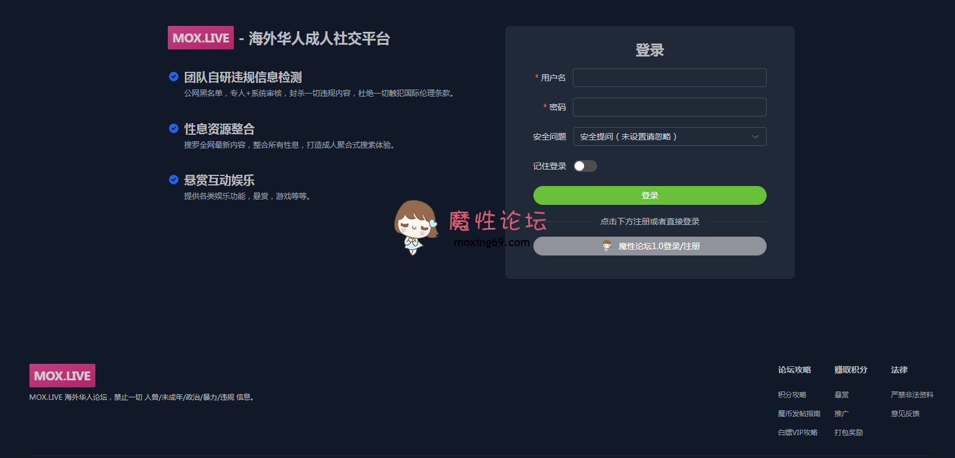Focus the 密码 input field
955x458 pixels.
coord(669,107)
